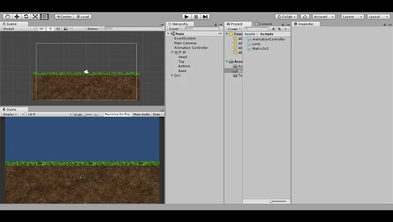Click the Step frame button
Screen dimensions: 393x222
[x=205, y=16]
